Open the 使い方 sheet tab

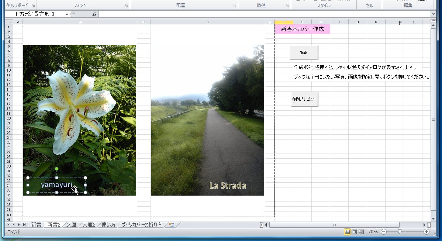pos(108,225)
